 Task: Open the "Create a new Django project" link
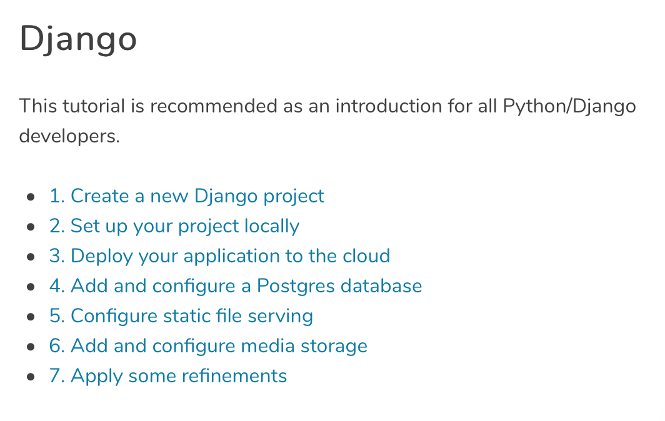(186, 196)
